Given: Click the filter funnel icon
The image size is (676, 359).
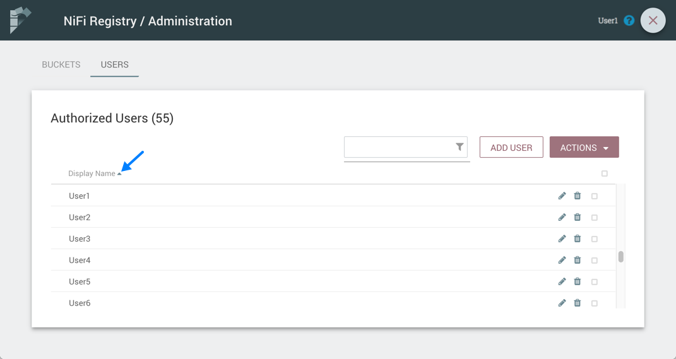Looking at the screenshot, I should point(460,147).
